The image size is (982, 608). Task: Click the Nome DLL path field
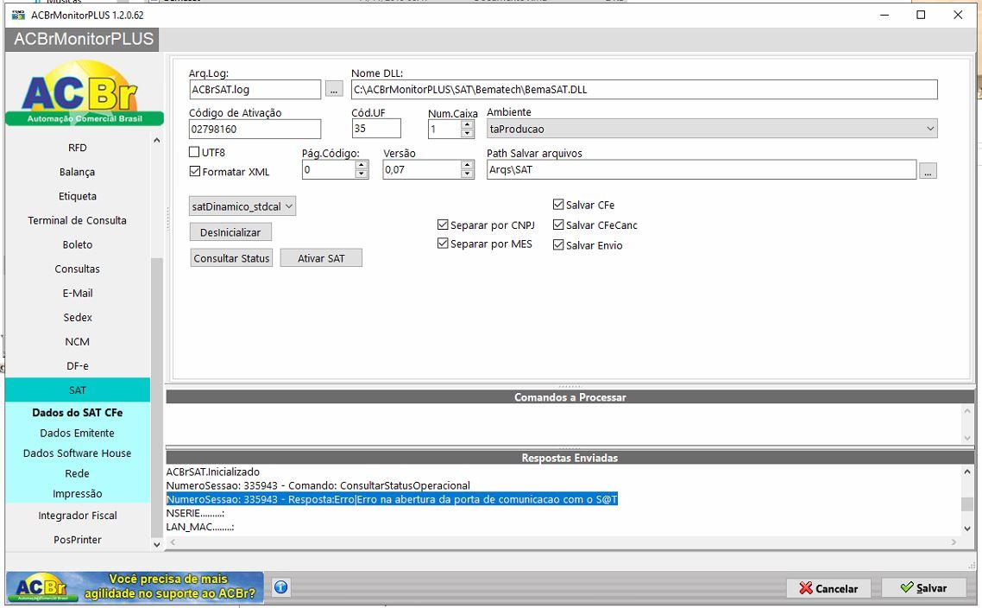(645, 90)
